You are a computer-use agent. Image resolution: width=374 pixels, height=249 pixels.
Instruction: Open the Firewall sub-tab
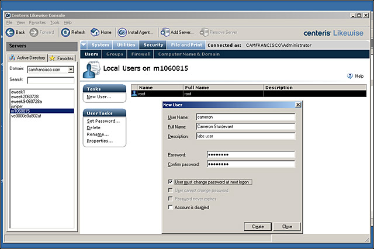coord(141,54)
